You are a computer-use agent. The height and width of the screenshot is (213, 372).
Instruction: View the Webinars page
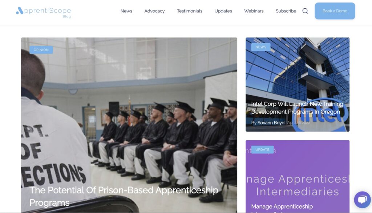tap(254, 11)
